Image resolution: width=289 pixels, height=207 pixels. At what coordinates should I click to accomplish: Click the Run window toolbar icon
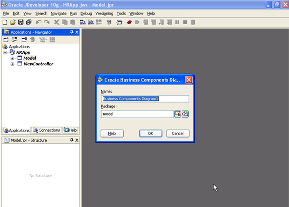[x=119, y=22]
